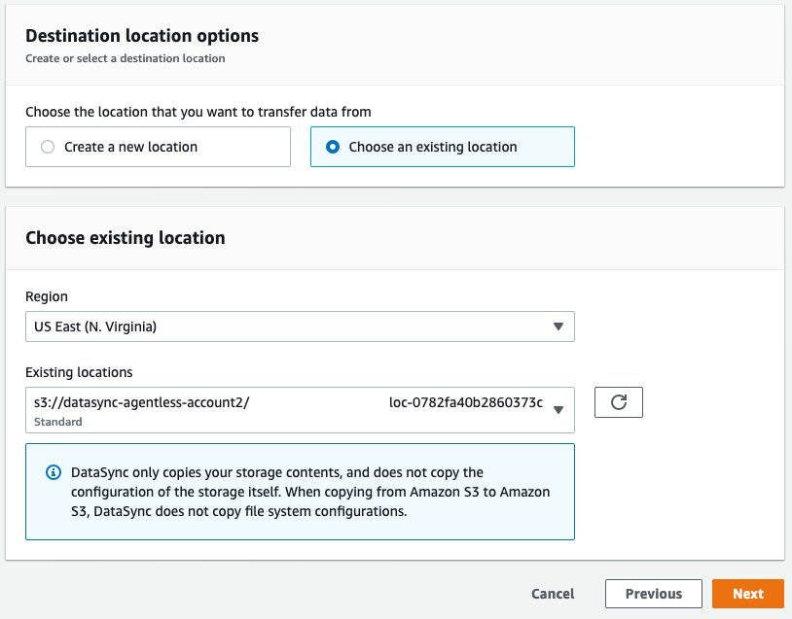Click the DataSync storage contents notice text
792x619 pixels.
(311, 492)
